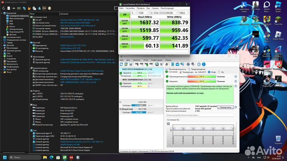The height and width of the screenshot is (161, 287).
Task: Open Настройки menu in CrystalDiskMark
Action: (x=130, y=8)
